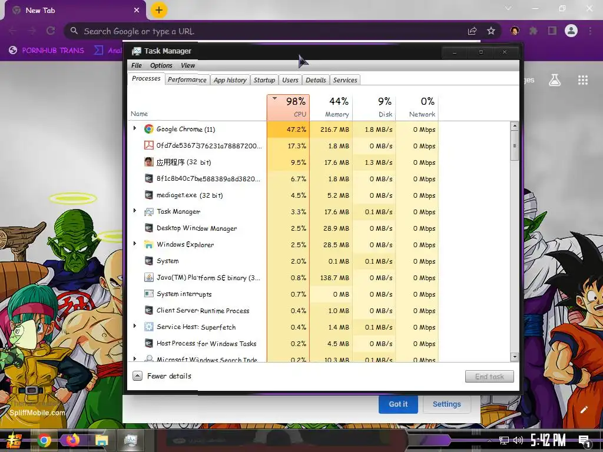
Task: Open the Options menu
Action: pyautogui.click(x=161, y=65)
